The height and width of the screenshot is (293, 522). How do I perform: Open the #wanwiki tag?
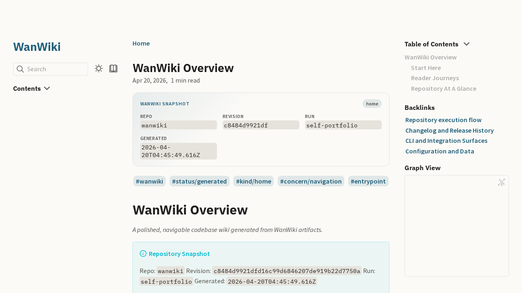(x=149, y=181)
